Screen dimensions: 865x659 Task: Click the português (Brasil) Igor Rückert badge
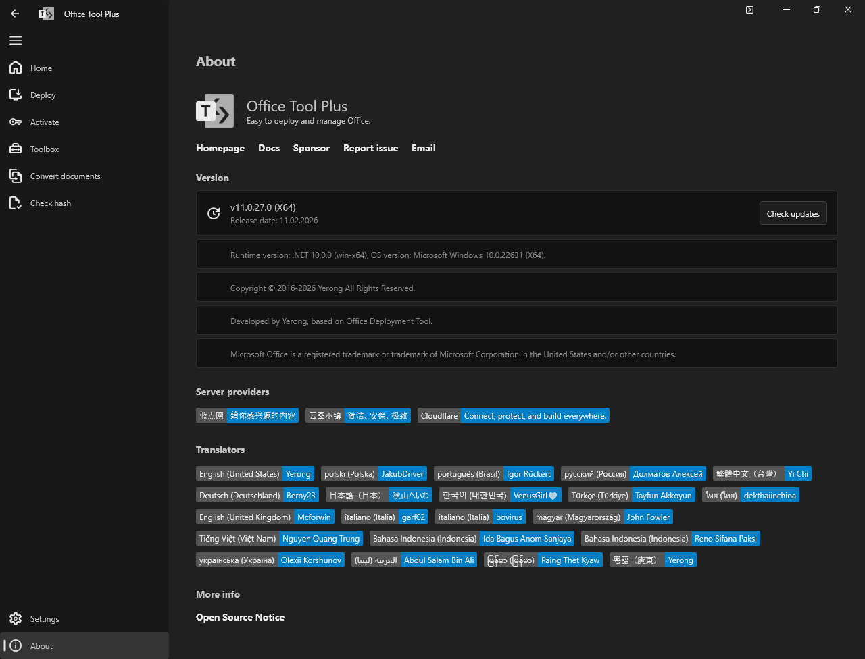(494, 473)
